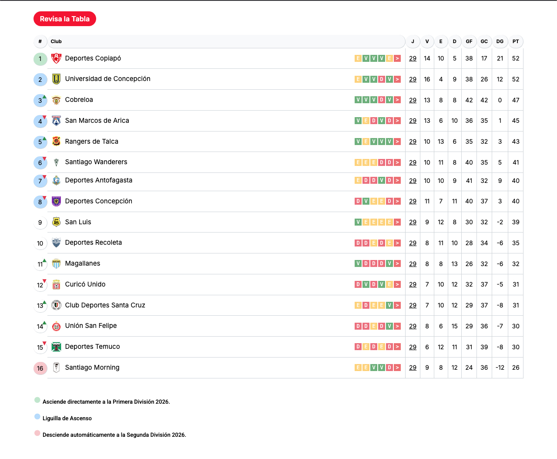Click the Universidad de Concepción crest icon

(x=56, y=79)
